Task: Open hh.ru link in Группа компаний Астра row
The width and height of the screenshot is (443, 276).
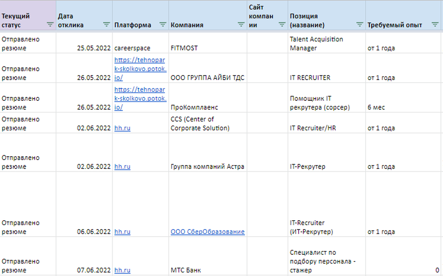Action: click(x=122, y=167)
